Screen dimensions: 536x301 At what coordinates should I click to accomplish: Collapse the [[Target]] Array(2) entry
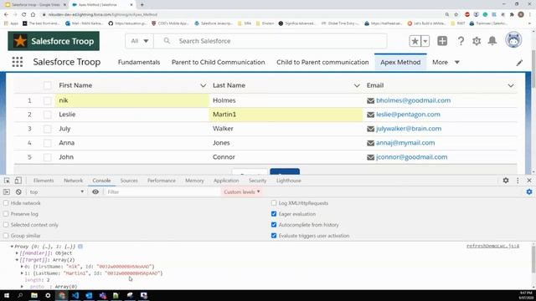17,260
